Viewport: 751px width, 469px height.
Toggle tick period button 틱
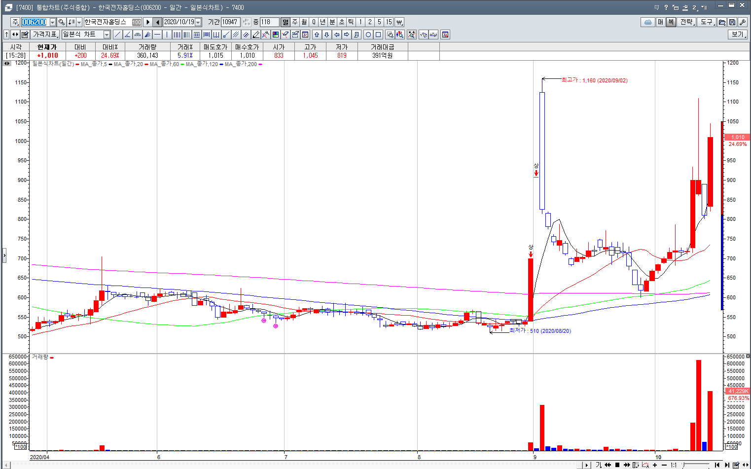pos(351,22)
